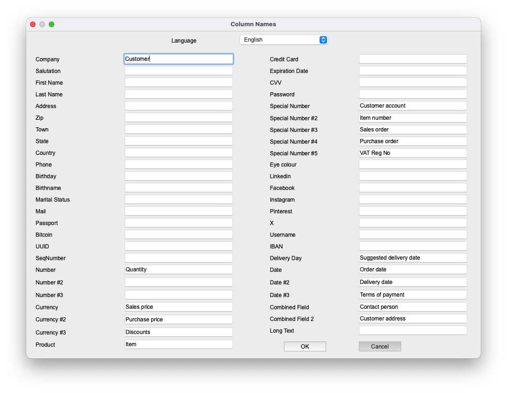The width and height of the screenshot is (507, 393).
Task: Click the Password input field
Action: (x=413, y=94)
